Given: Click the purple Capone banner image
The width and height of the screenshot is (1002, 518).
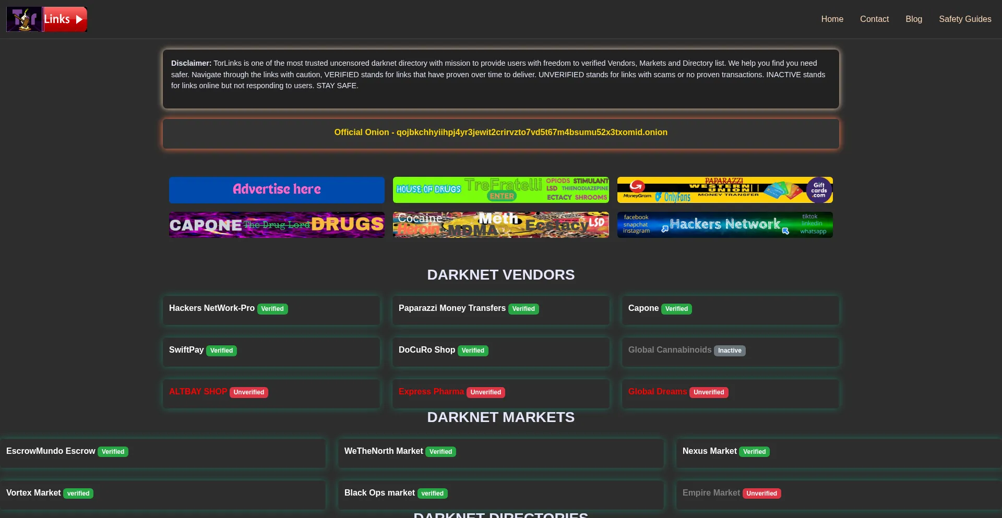Looking at the screenshot, I should coord(277,225).
